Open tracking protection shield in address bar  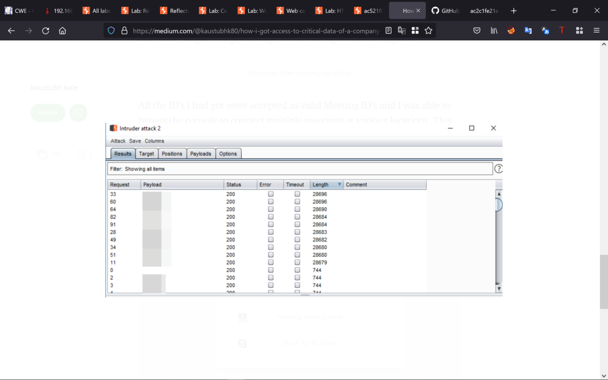[111, 30]
